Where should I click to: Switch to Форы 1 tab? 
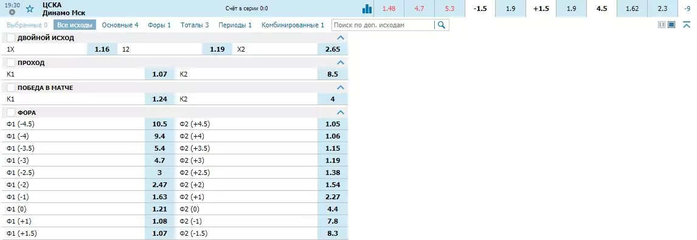click(x=159, y=25)
